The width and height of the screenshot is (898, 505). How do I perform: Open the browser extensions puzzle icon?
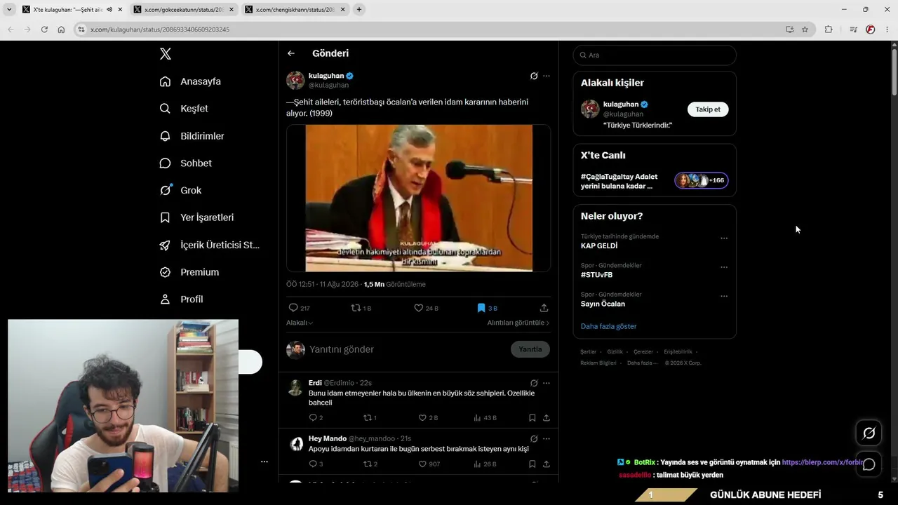pyautogui.click(x=829, y=29)
